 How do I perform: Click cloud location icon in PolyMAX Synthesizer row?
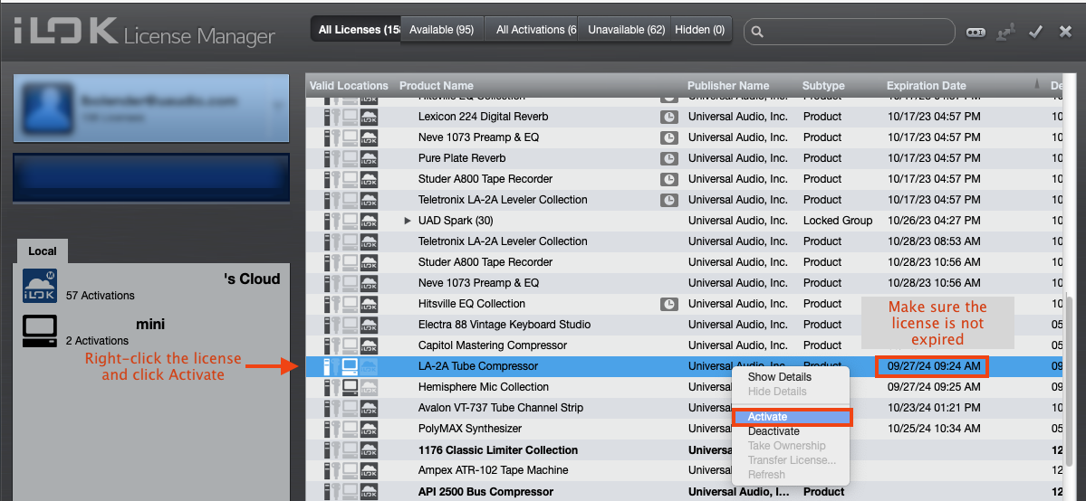pyautogui.click(x=370, y=429)
